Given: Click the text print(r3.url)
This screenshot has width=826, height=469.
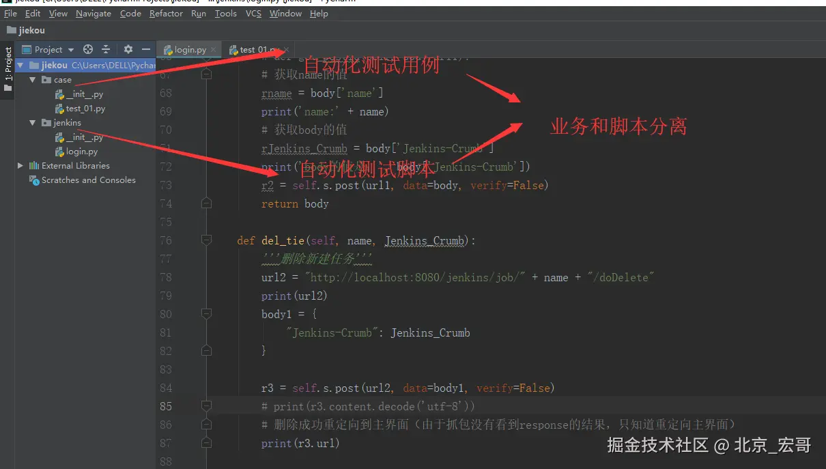Looking at the screenshot, I should pos(300,443).
